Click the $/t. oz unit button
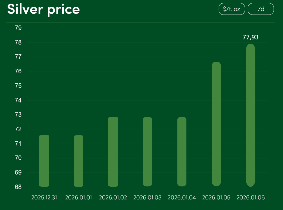Screen dimensions: 283x210 (232, 9)
